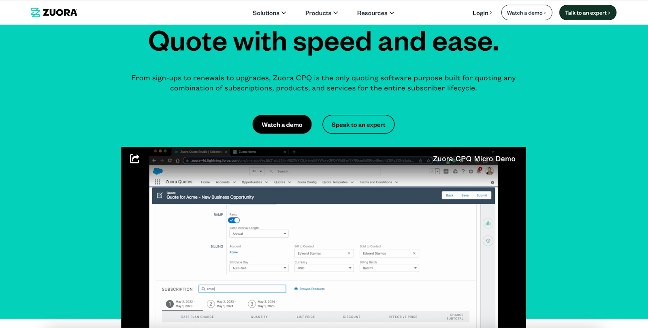The width and height of the screenshot is (648, 328).
Task: Open the Zuora Config nav tab
Action: 307,182
